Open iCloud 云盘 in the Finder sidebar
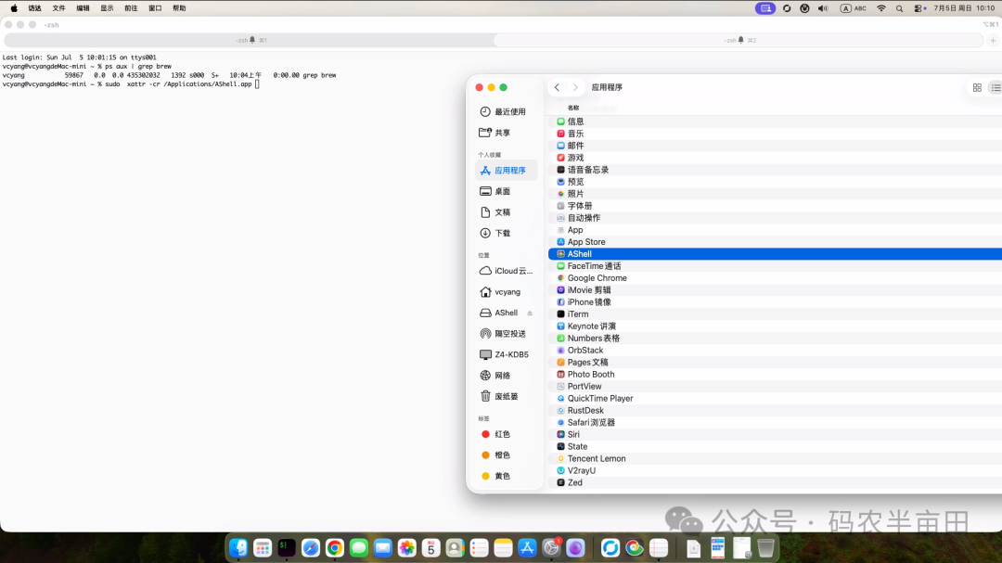This screenshot has width=1002, height=563. point(507,271)
